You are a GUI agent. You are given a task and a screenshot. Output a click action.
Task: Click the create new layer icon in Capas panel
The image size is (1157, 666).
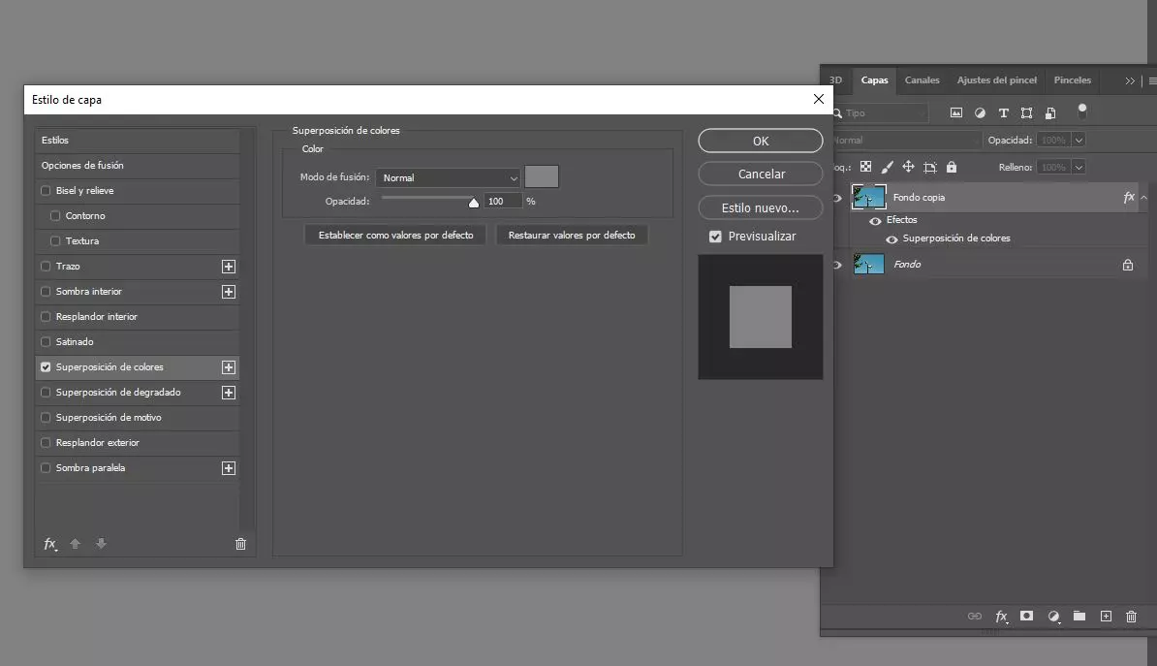click(x=1105, y=616)
